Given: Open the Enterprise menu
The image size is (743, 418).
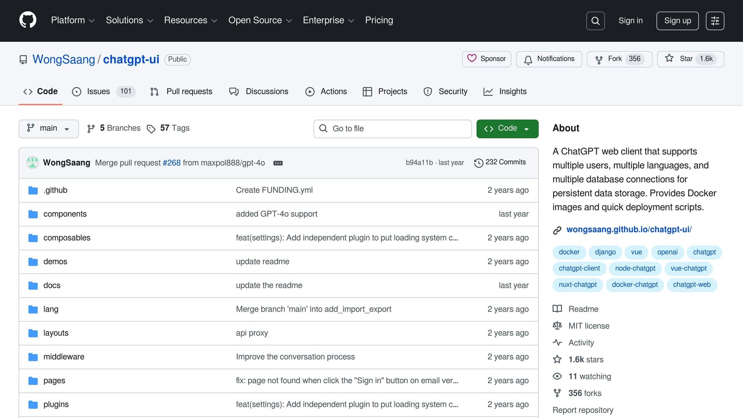Looking at the screenshot, I should (x=323, y=20).
